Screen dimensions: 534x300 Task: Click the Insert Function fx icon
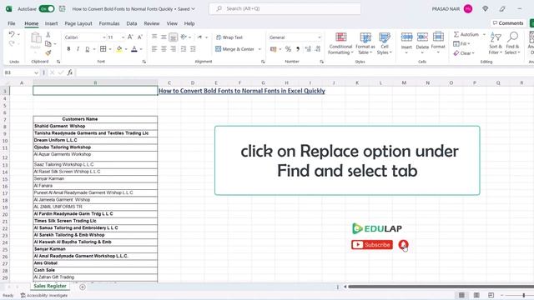70,72
